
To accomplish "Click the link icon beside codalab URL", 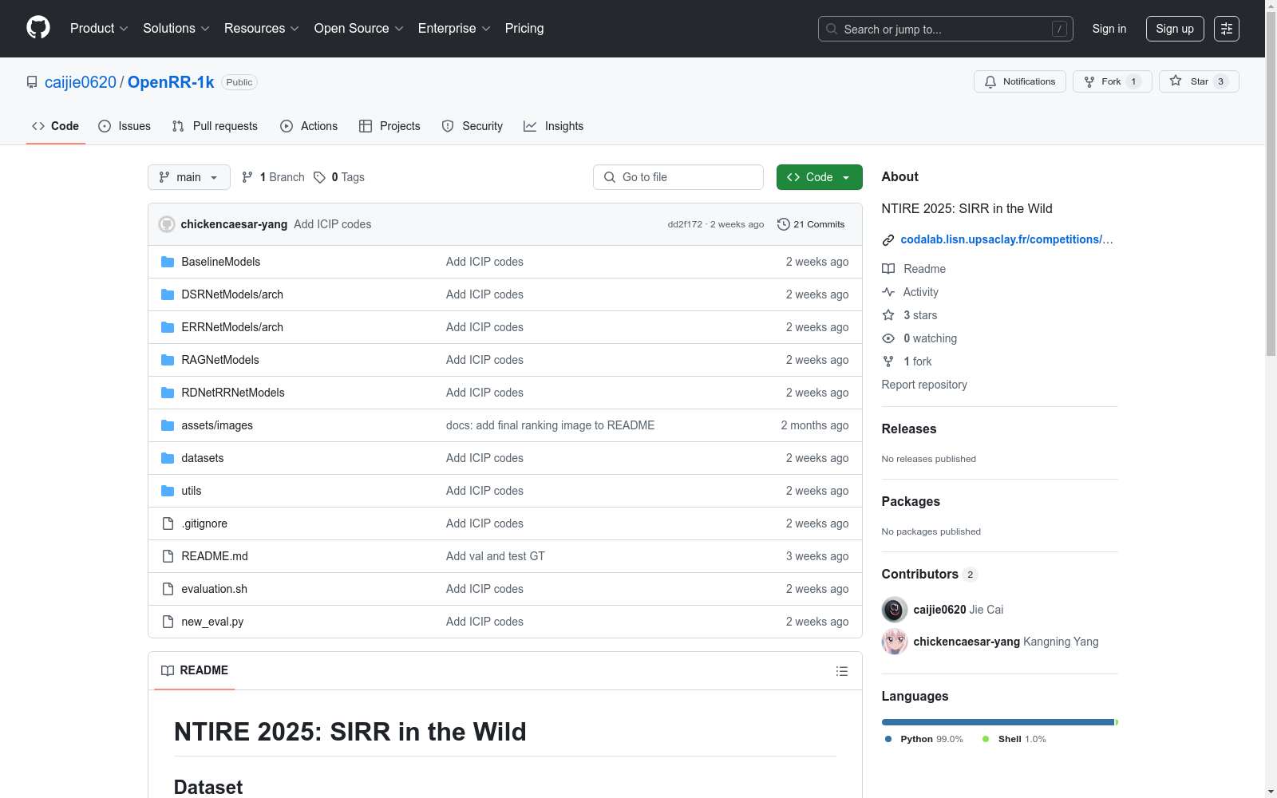I will point(888,240).
